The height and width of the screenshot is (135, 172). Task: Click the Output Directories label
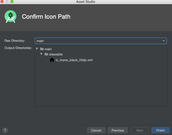coord(18,48)
